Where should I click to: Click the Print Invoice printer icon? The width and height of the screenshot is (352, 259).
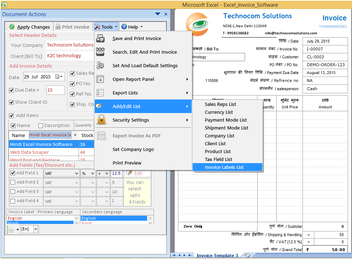click(x=57, y=26)
